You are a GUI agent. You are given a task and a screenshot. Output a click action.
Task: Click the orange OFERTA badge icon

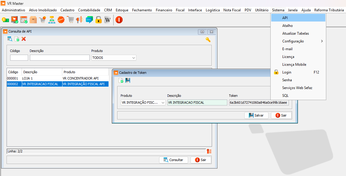61,20
